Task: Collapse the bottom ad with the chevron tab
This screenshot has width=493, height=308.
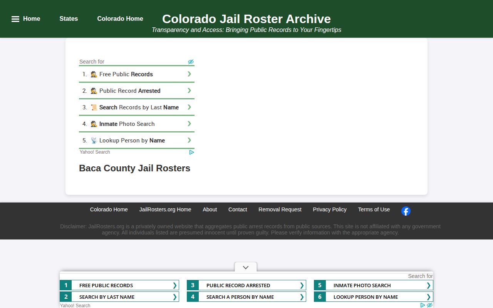Action: [x=246, y=267]
